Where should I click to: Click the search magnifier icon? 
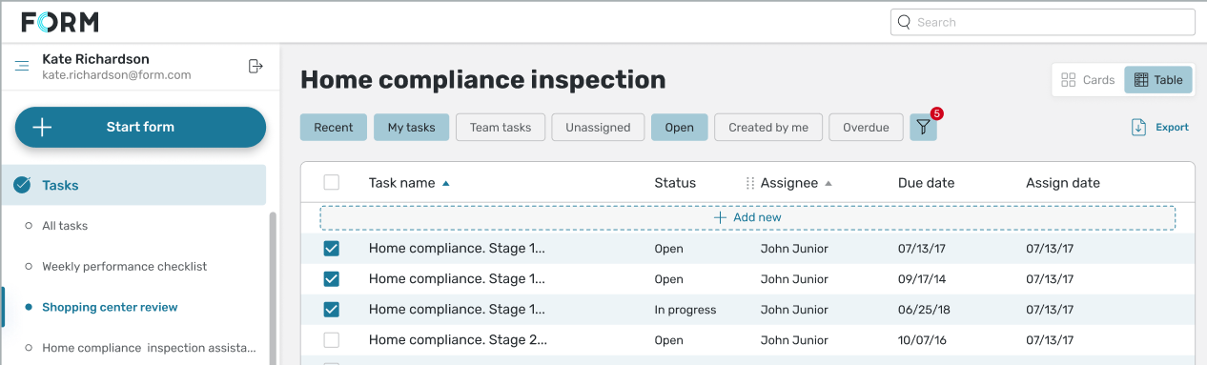coord(904,22)
